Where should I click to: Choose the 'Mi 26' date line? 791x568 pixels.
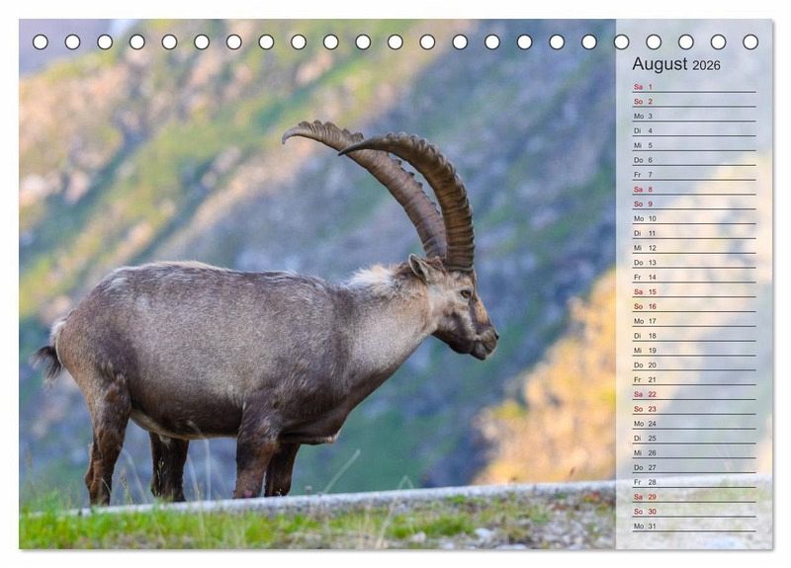(693, 452)
